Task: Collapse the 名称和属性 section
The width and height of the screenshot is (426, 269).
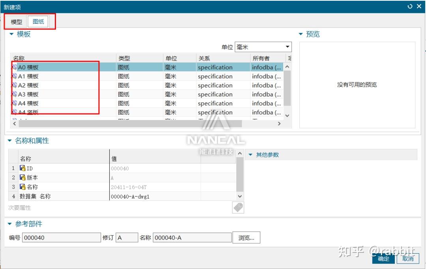Action: (10, 141)
